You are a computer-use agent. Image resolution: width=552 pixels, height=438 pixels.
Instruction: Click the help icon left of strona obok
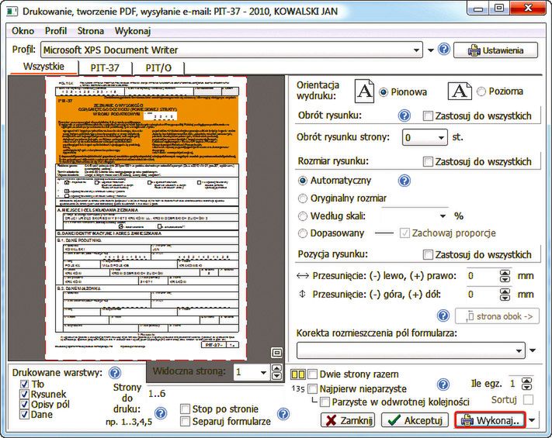[443, 316]
